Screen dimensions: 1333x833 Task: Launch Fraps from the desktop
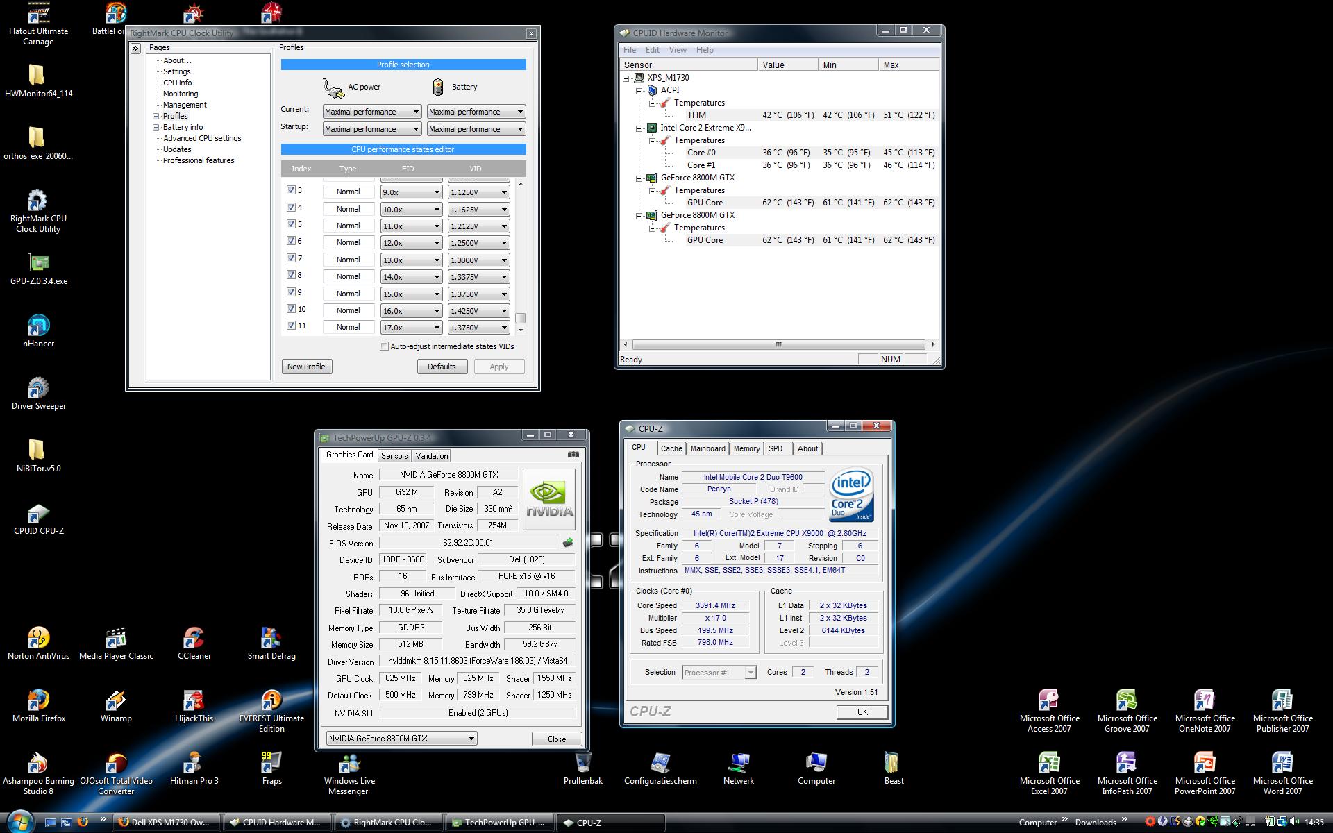[x=271, y=768]
